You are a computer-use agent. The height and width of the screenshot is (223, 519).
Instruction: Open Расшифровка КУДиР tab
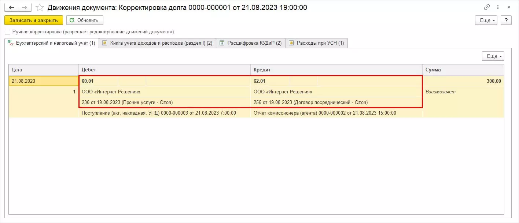251,43
